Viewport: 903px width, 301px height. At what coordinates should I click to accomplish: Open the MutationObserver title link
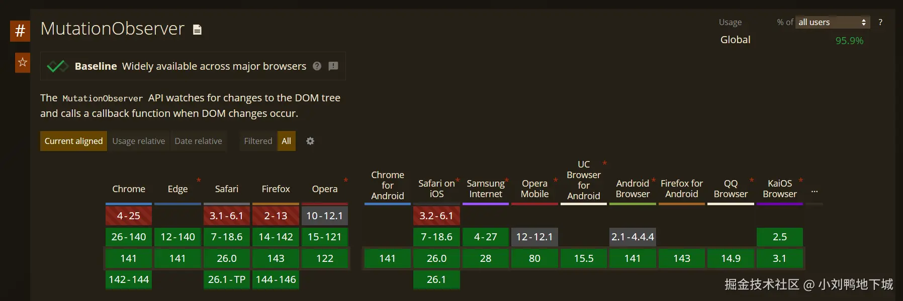tap(113, 29)
